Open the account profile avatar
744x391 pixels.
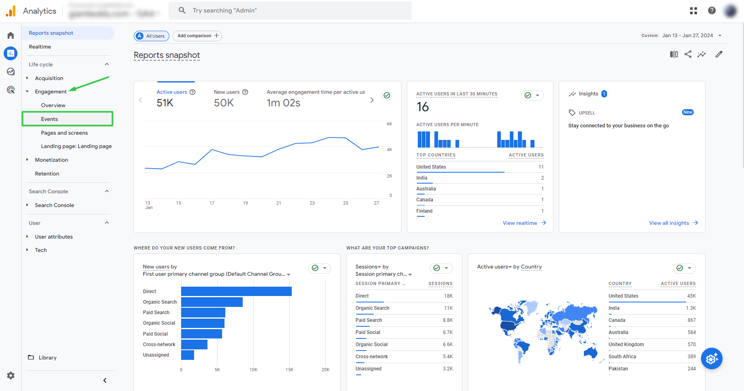click(x=730, y=11)
